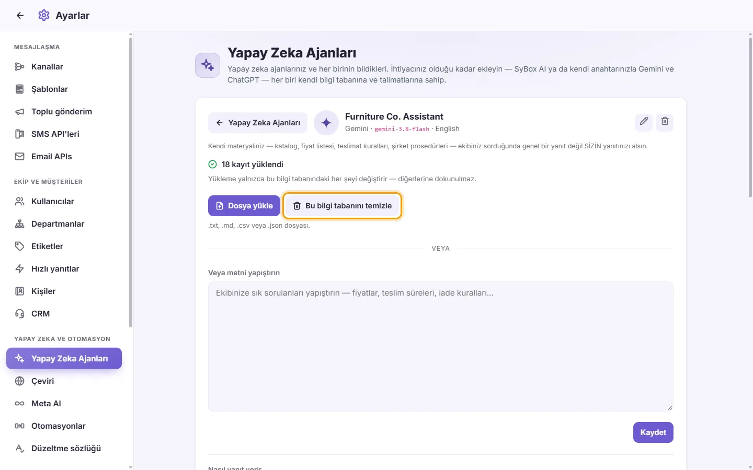The image size is (753, 470).
Task: Click the Otomasyonlar sidebar icon
Action: click(x=20, y=426)
